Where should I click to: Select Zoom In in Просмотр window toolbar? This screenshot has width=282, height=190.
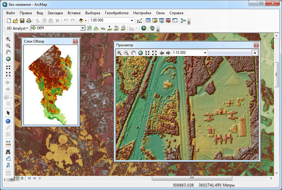pos(119,52)
